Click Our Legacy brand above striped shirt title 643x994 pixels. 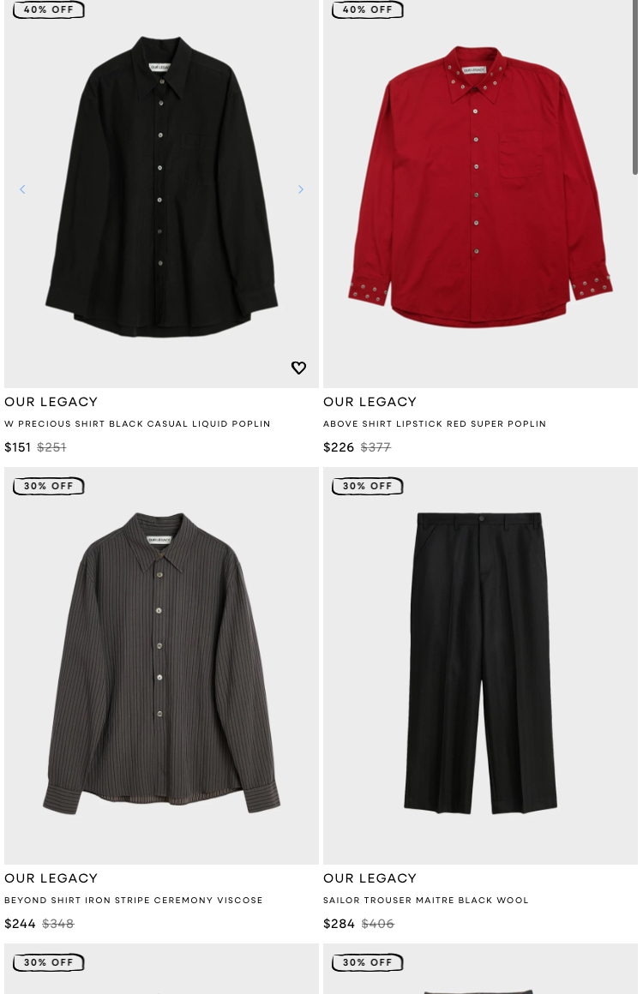51,878
